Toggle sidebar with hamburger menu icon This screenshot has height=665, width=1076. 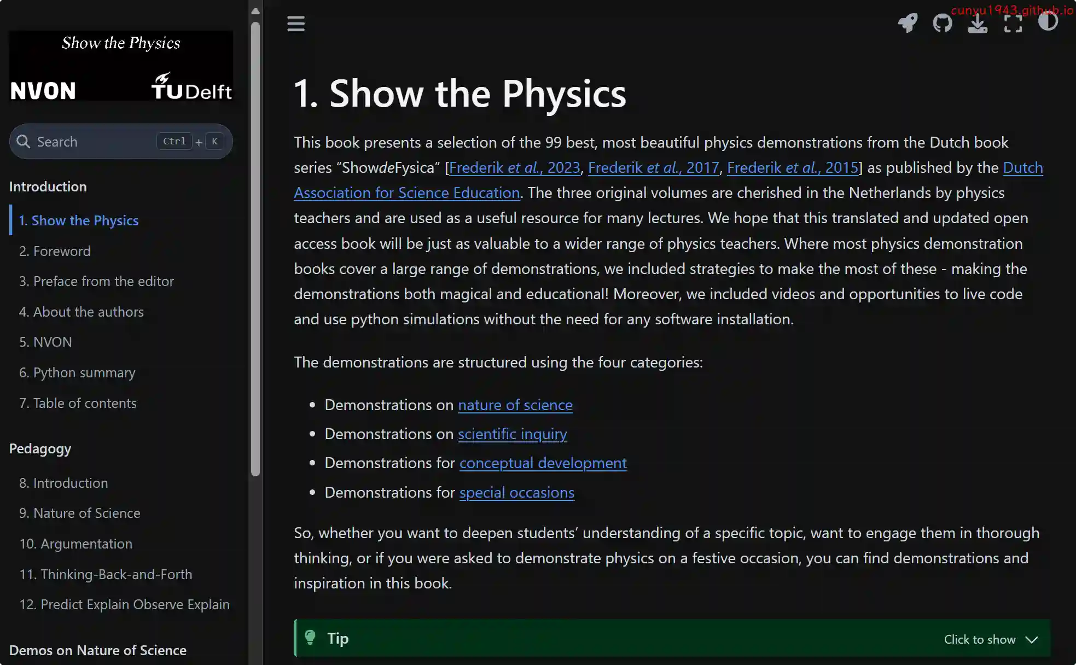[296, 24]
